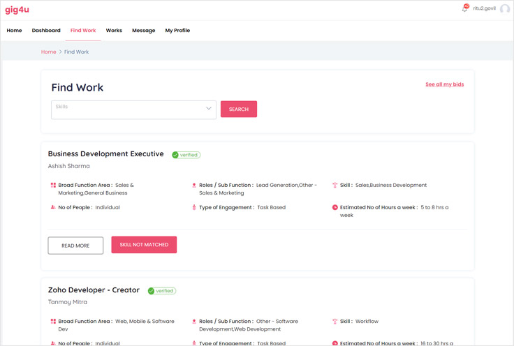Click Roles / Sub Function icon for Business Development Executive

click(194, 185)
